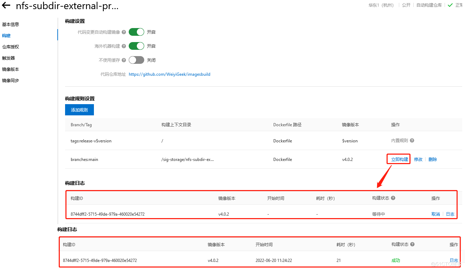
Task: Open 基本信息 in sidebar
Action: pyautogui.click(x=11, y=25)
